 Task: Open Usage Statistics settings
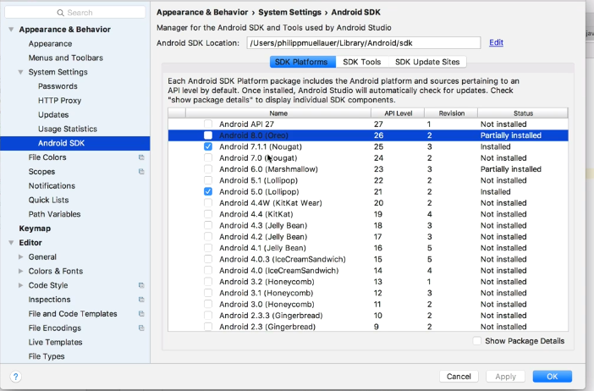click(68, 129)
